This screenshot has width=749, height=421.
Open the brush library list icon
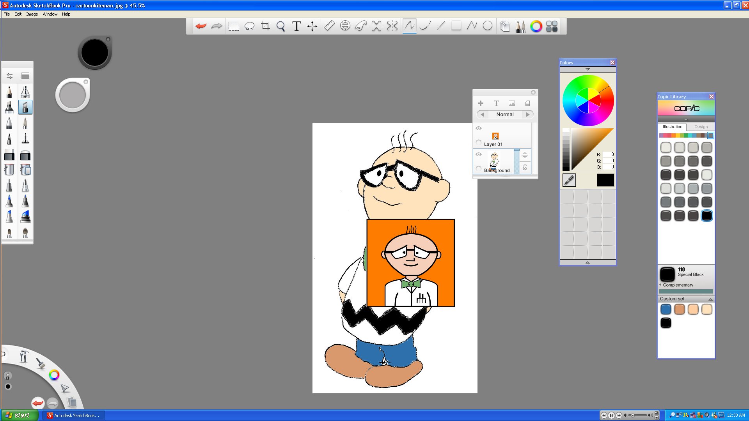(25, 76)
